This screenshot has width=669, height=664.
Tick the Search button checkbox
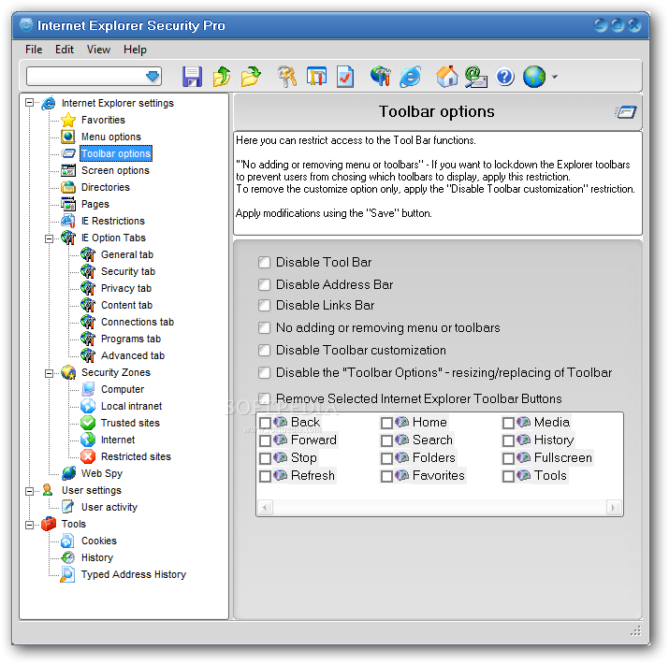click(x=386, y=440)
